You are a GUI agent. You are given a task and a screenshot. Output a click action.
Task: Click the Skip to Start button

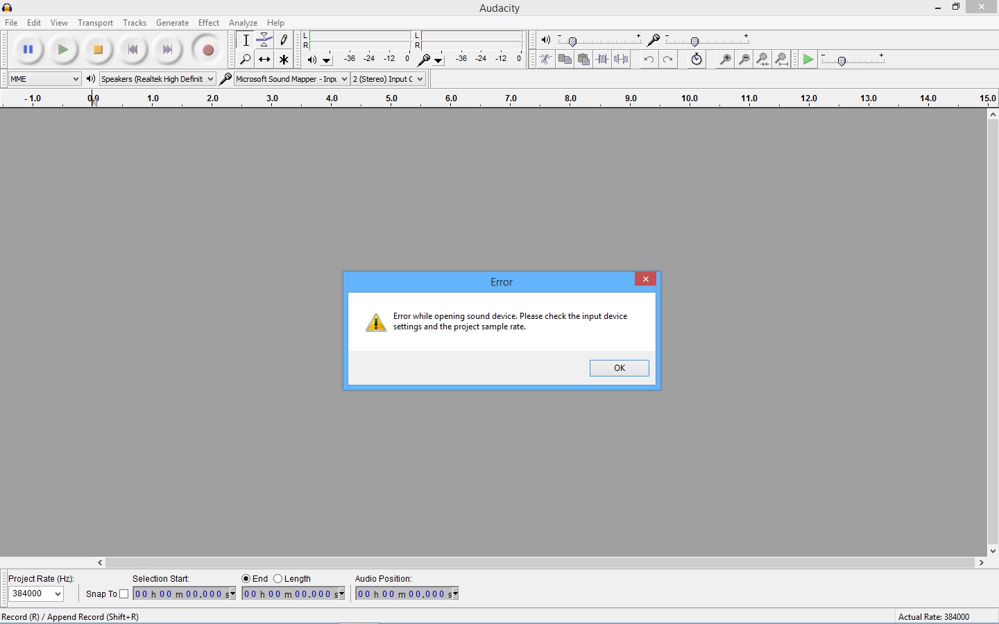click(133, 50)
